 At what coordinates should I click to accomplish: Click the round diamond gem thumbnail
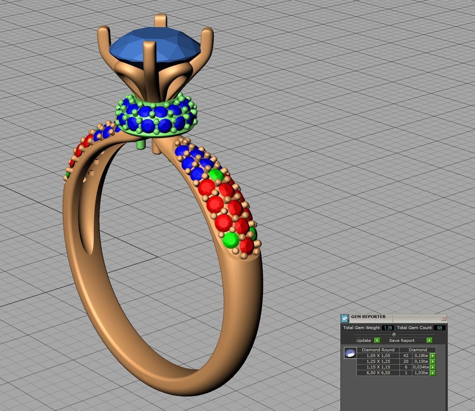pyautogui.click(x=350, y=353)
